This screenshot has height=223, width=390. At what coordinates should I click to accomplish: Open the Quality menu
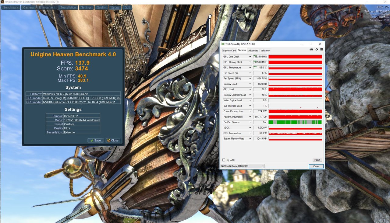click(x=101, y=8)
